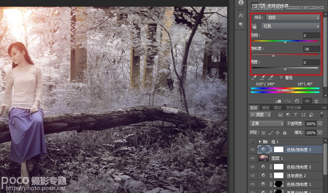
Task: Switch to the 通道 tab
Action: 265,107
